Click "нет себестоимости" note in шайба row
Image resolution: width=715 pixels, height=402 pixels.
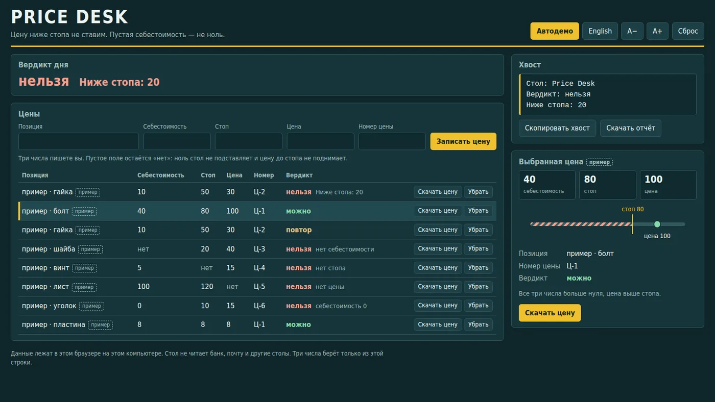(345, 249)
